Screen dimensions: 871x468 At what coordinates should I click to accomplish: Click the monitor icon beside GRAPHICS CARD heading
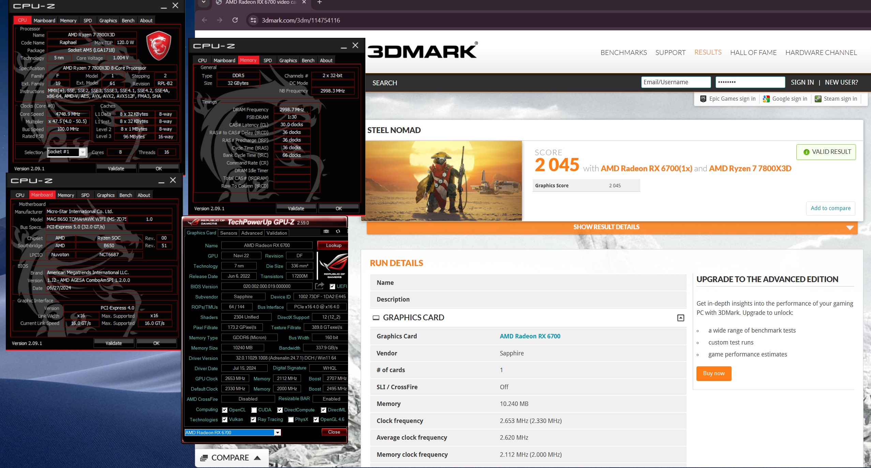(x=376, y=318)
